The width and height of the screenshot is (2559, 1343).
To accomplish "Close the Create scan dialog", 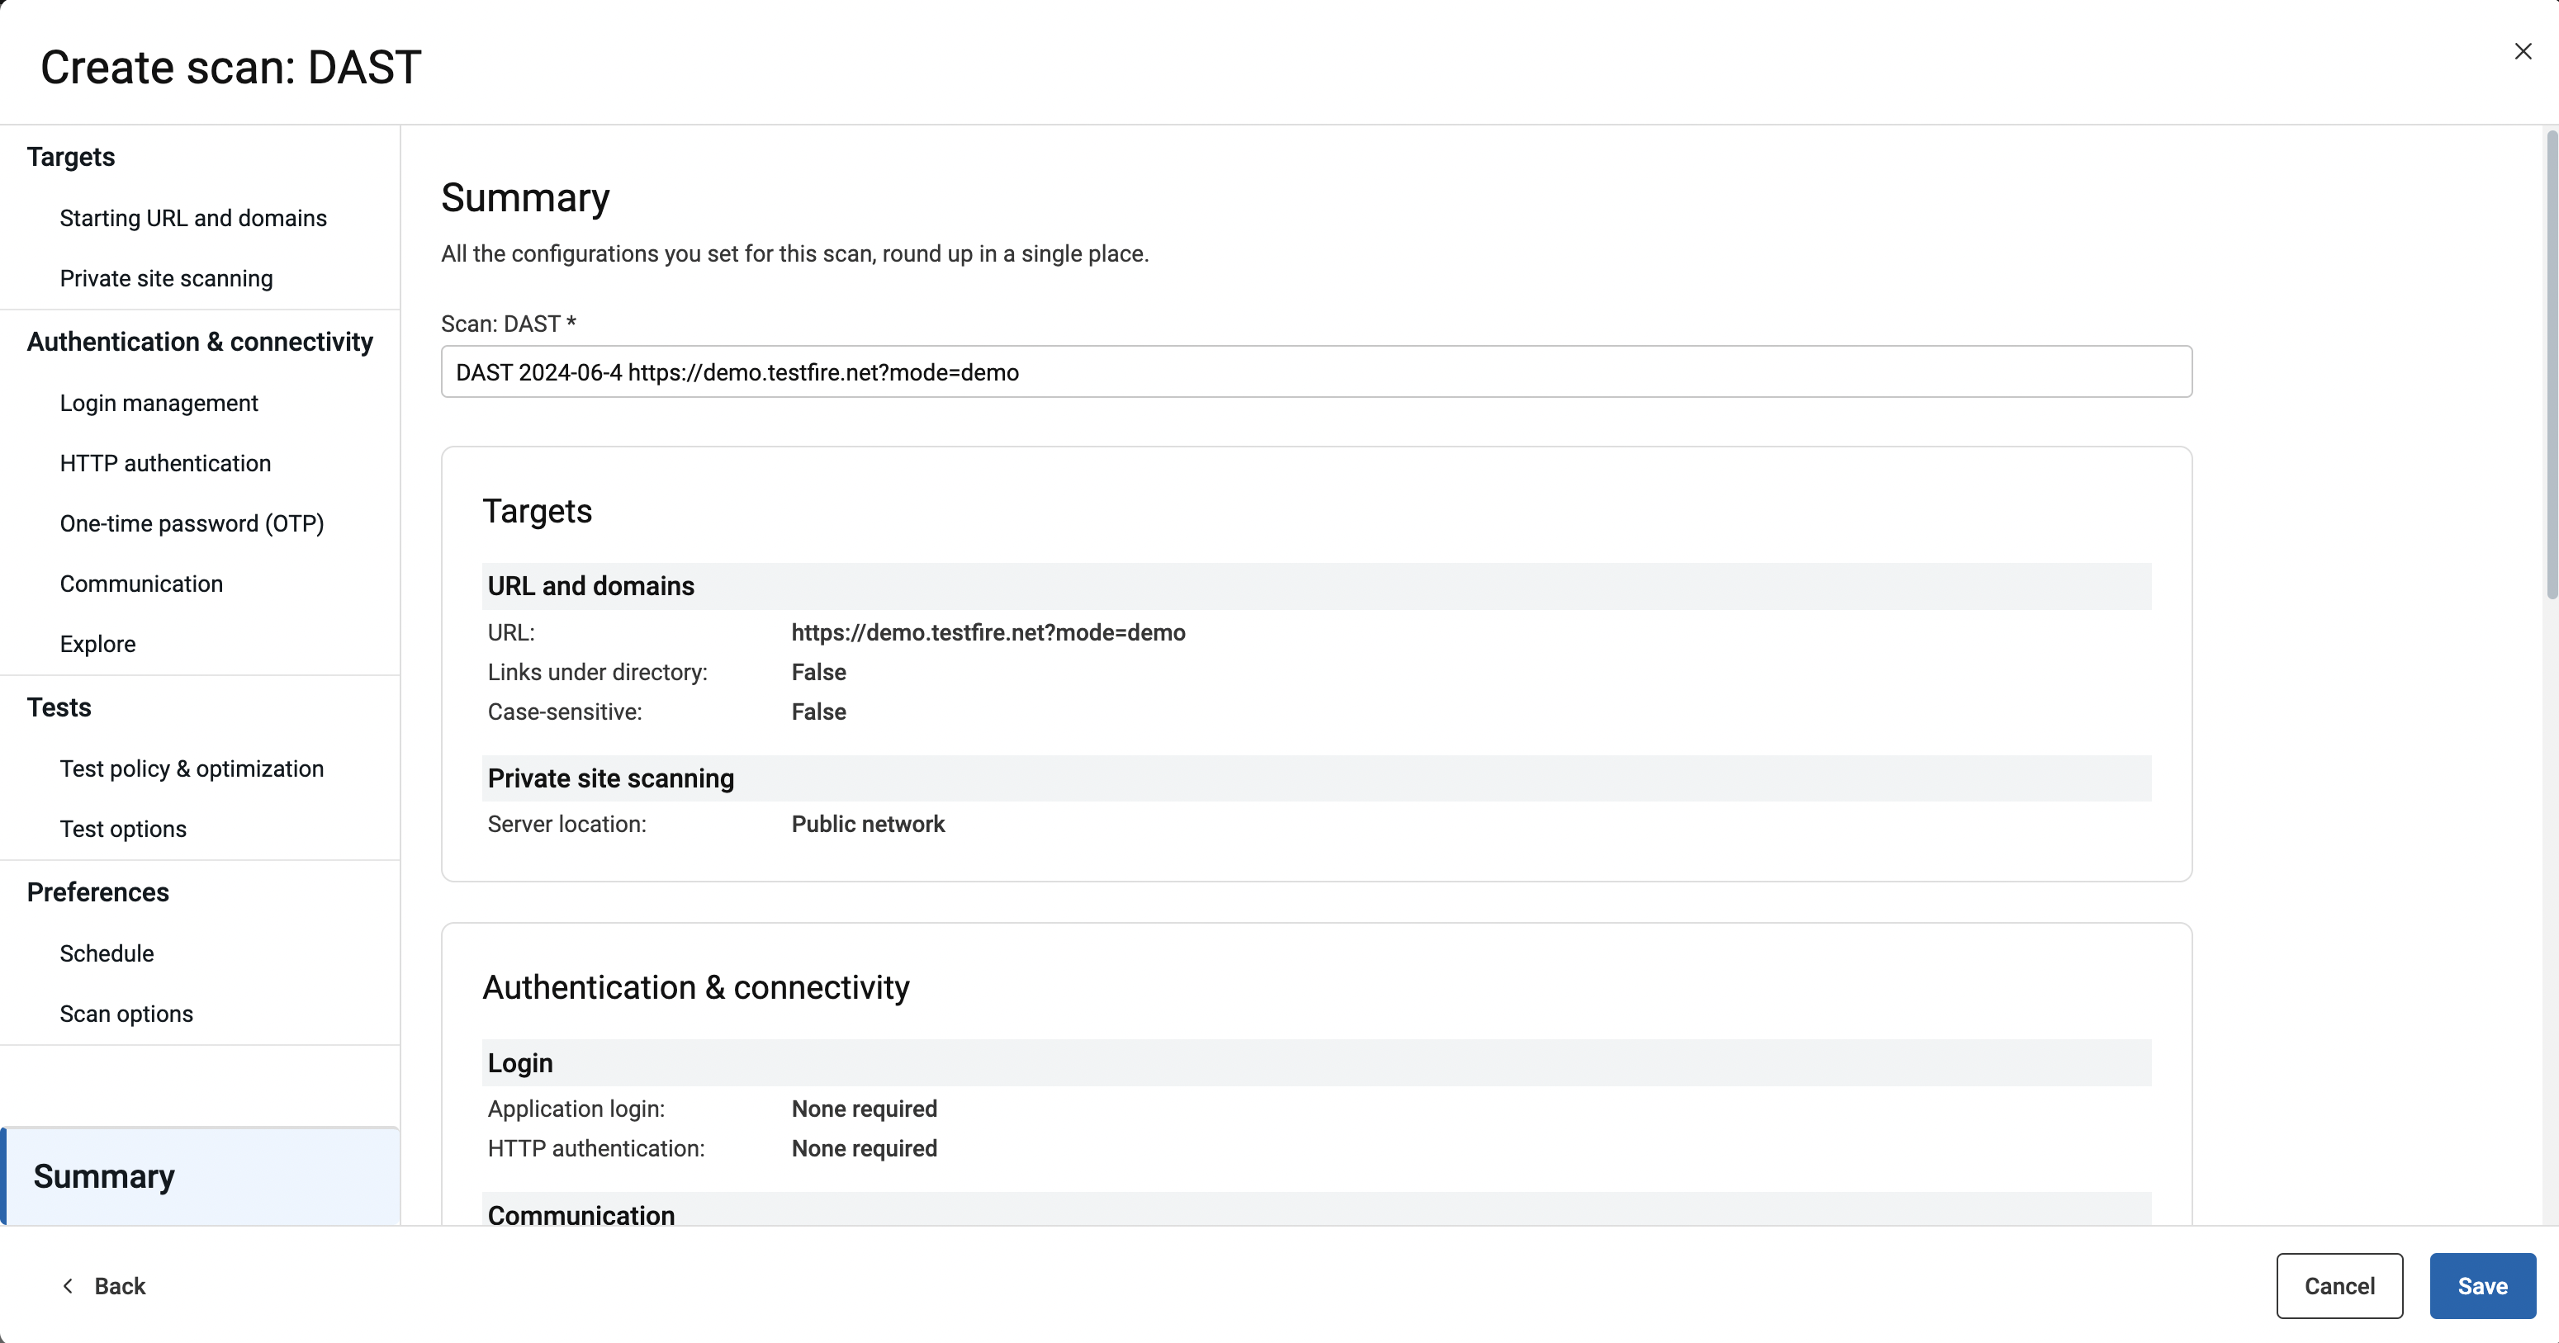I will [2522, 50].
